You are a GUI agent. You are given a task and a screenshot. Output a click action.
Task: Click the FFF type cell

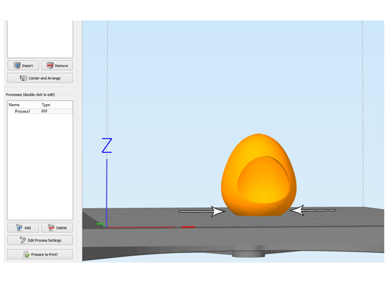[44, 112]
